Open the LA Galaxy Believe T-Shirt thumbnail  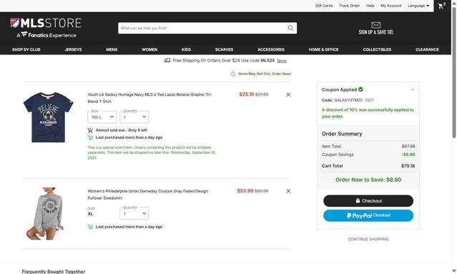(49, 117)
